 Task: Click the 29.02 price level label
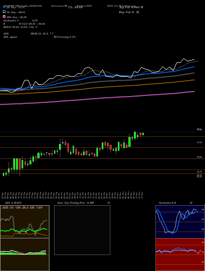(199, 157)
